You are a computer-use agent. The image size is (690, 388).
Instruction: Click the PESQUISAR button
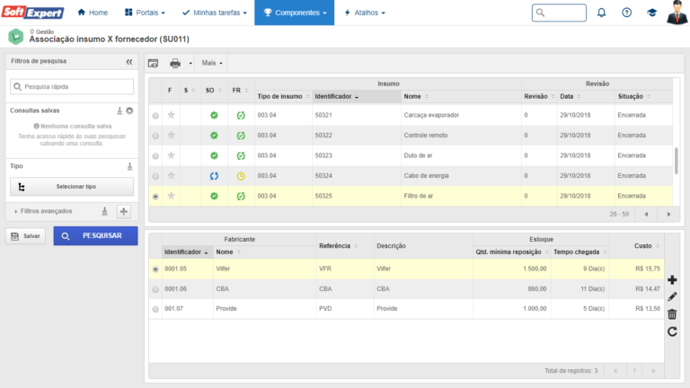(x=94, y=235)
